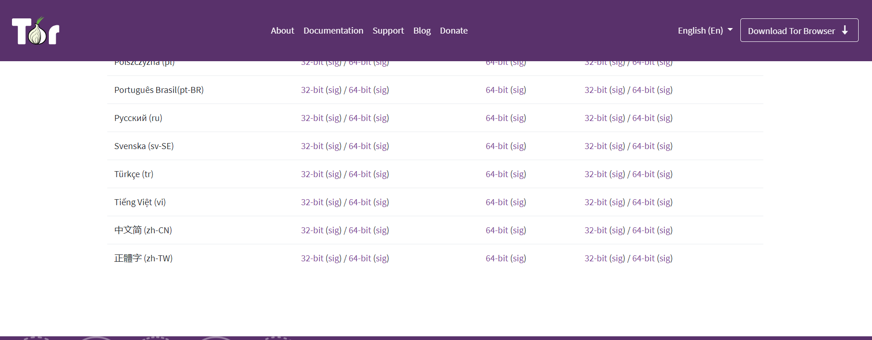Click first-column 32-bit link in Tiếng Việt row
Image resolution: width=872 pixels, height=340 pixels.
(312, 202)
